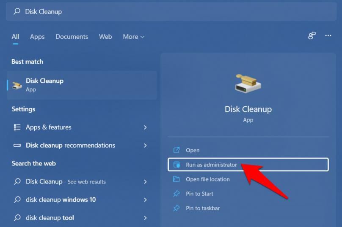Choose Pin to taskbar
Image resolution: width=342 pixels, height=227 pixels.
(x=248, y=208)
